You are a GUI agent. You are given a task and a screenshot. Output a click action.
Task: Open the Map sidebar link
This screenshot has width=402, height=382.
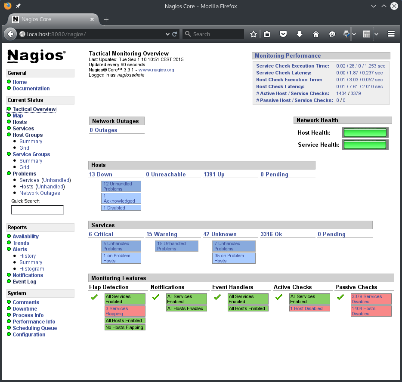18,116
